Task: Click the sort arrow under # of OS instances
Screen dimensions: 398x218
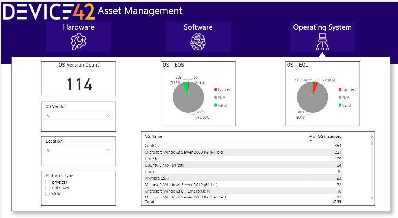Action: click(x=311, y=140)
